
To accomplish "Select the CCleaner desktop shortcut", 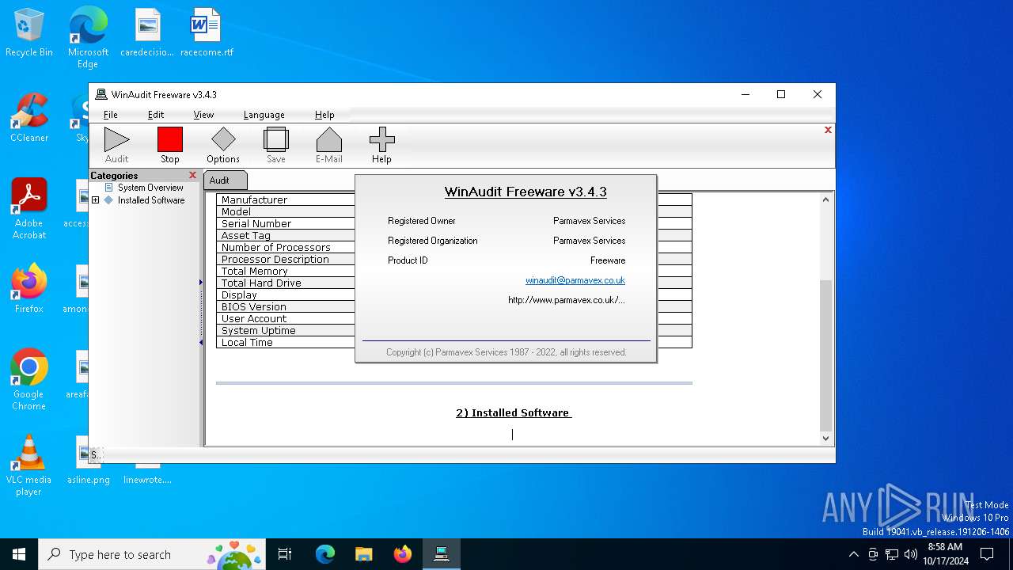I will (x=29, y=118).
